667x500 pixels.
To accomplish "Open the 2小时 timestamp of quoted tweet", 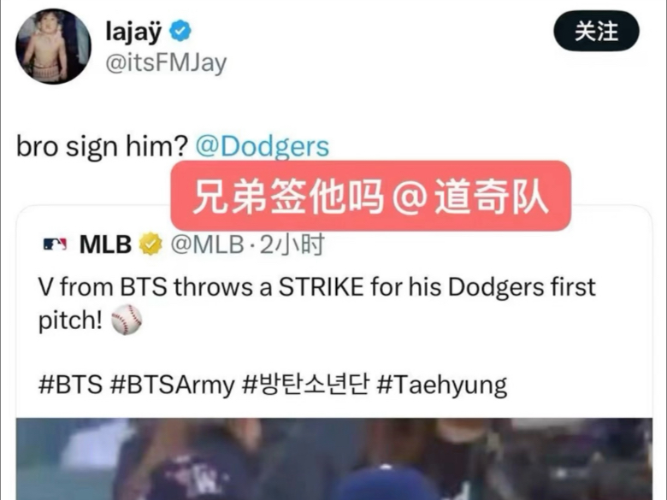I will pos(292,244).
